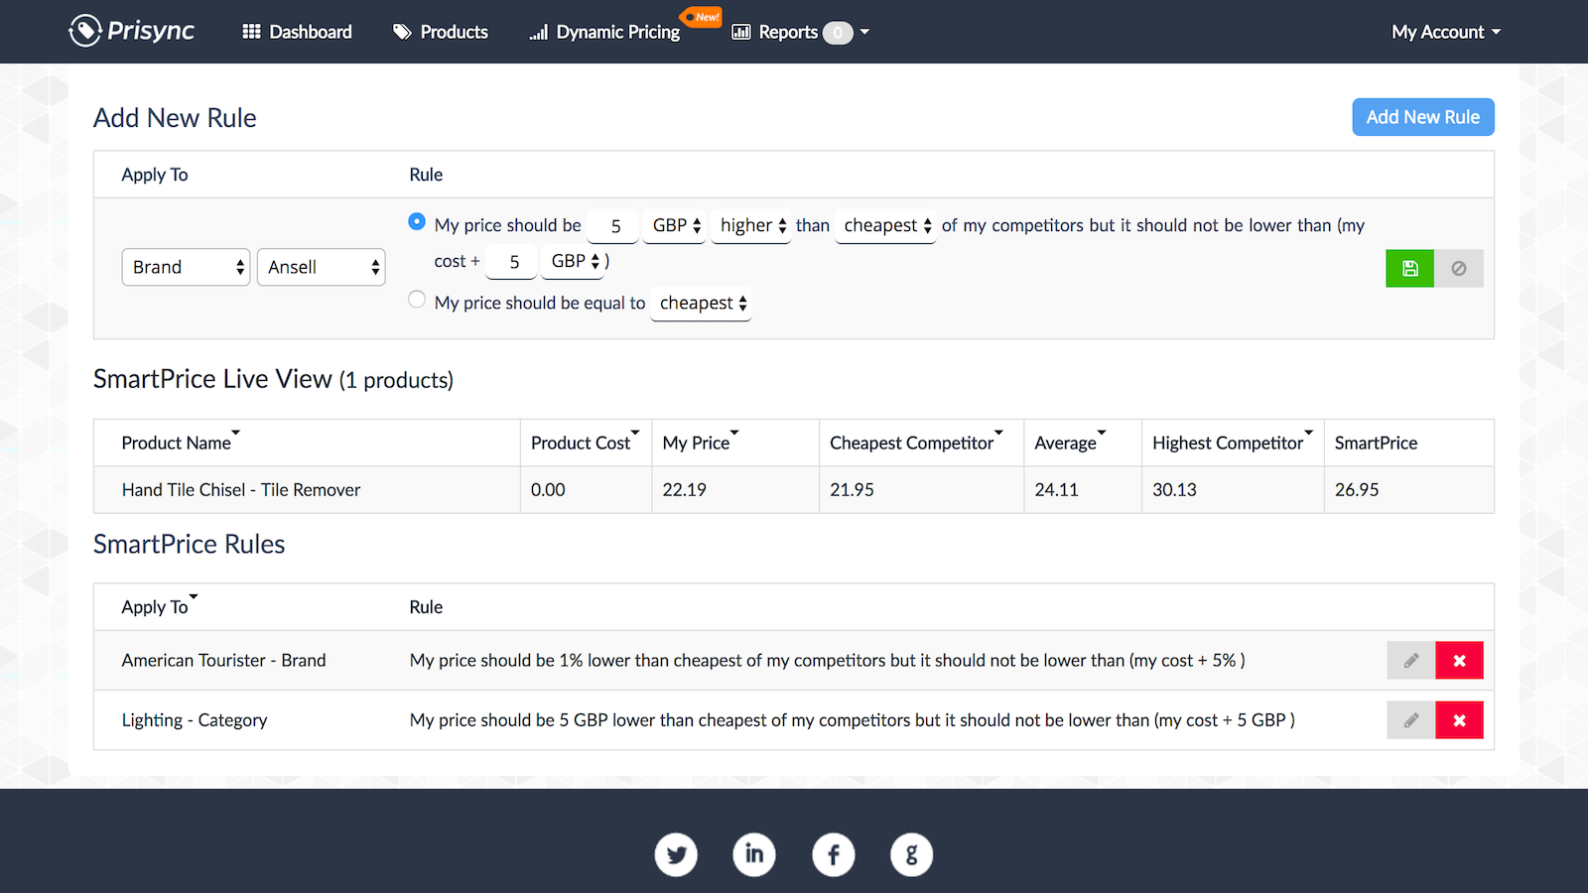Image resolution: width=1588 pixels, height=893 pixels.
Task: Click the green save rule icon
Action: coord(1409,268)
